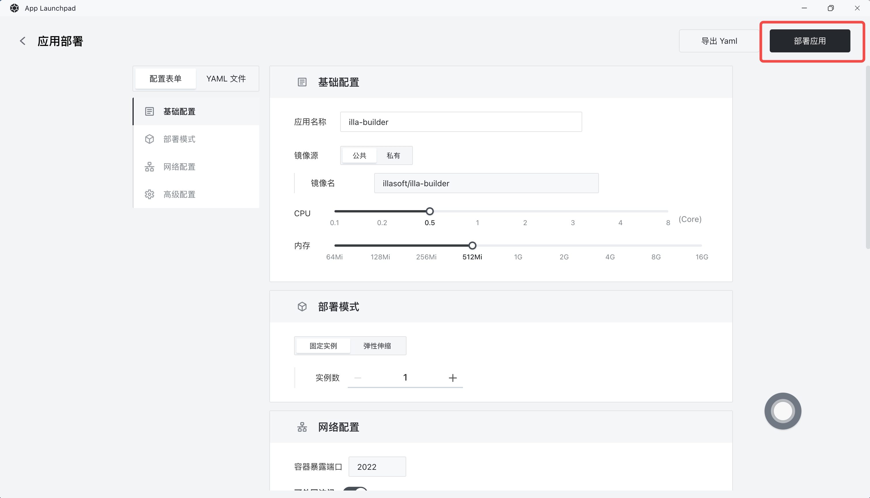Click the App Launchpad logo icon
Image resolution: width=870 pixels, height=498 pixels.
[x=14, y=8]
